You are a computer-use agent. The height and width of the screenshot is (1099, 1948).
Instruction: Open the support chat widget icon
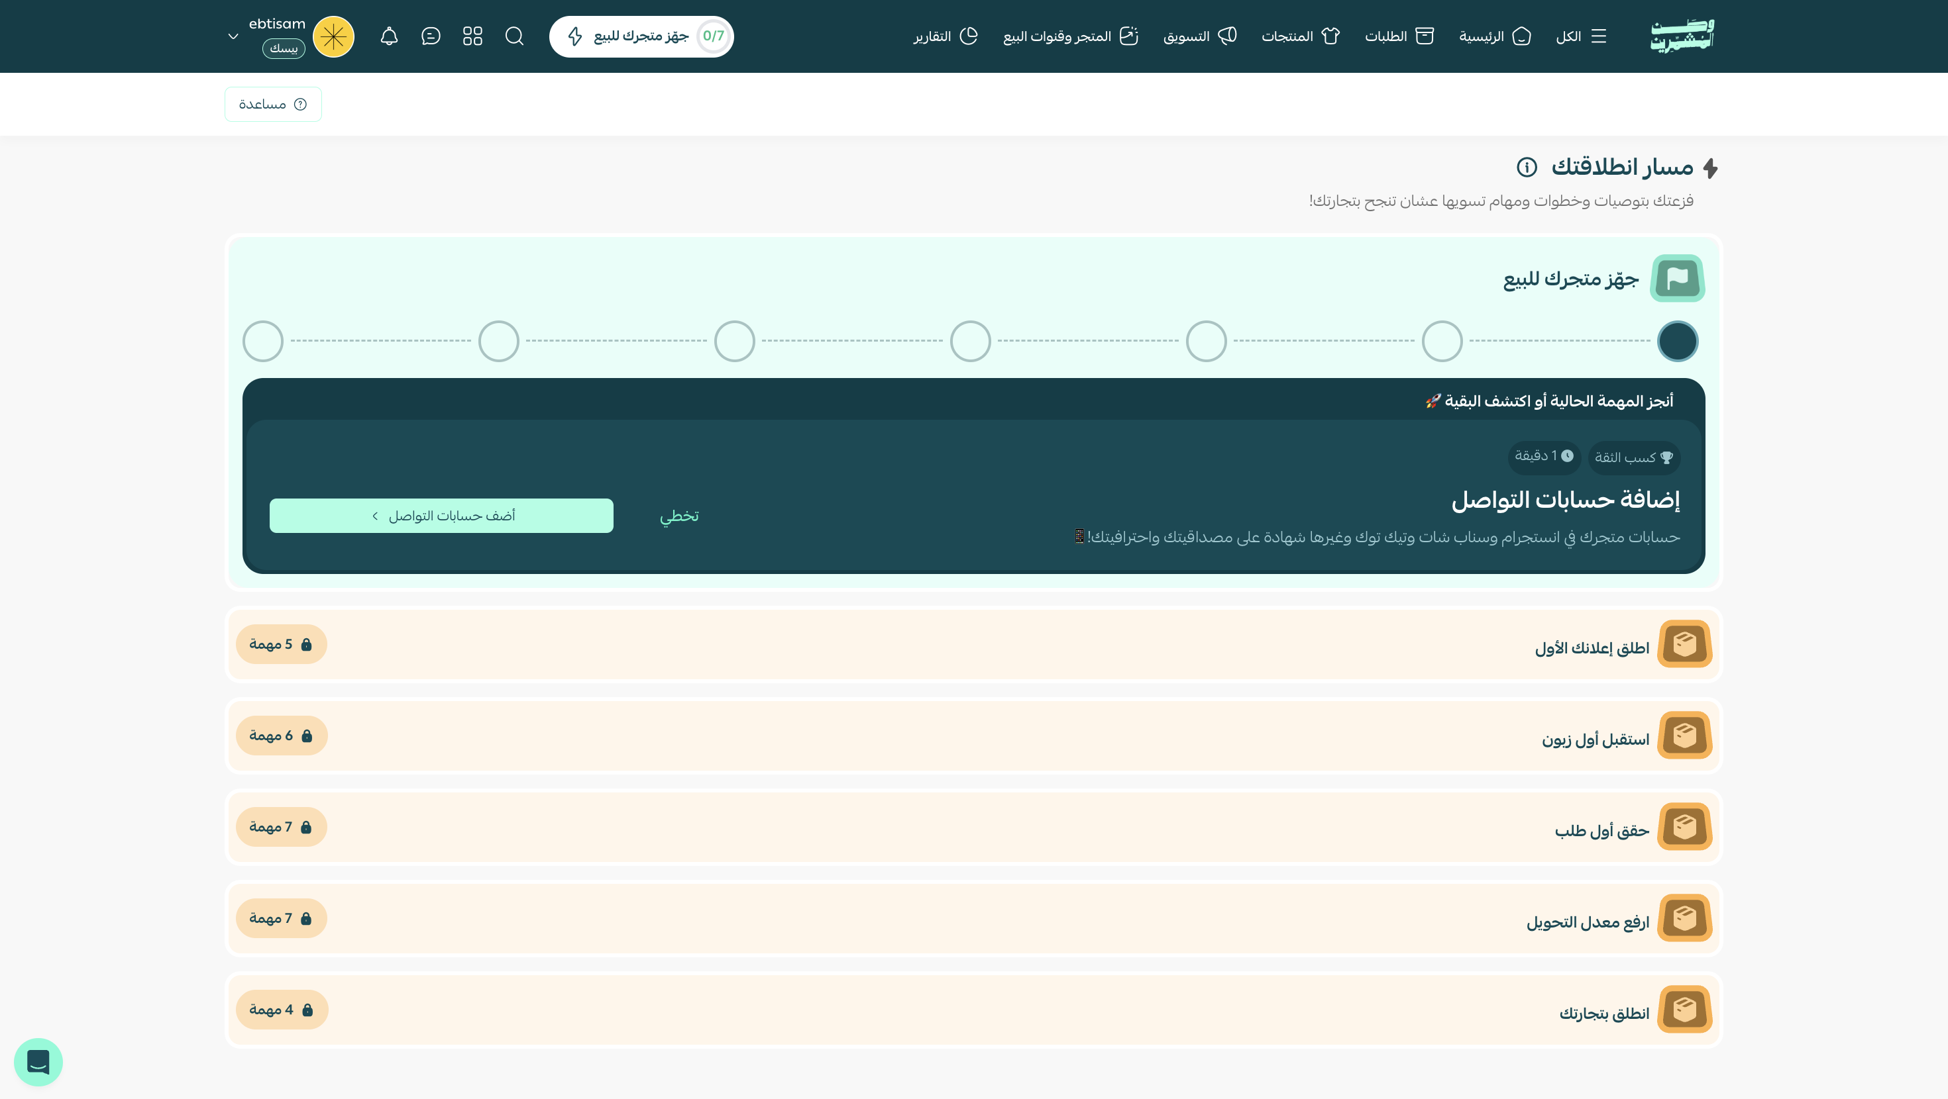pyautogui.click(x=38, y=1061)
